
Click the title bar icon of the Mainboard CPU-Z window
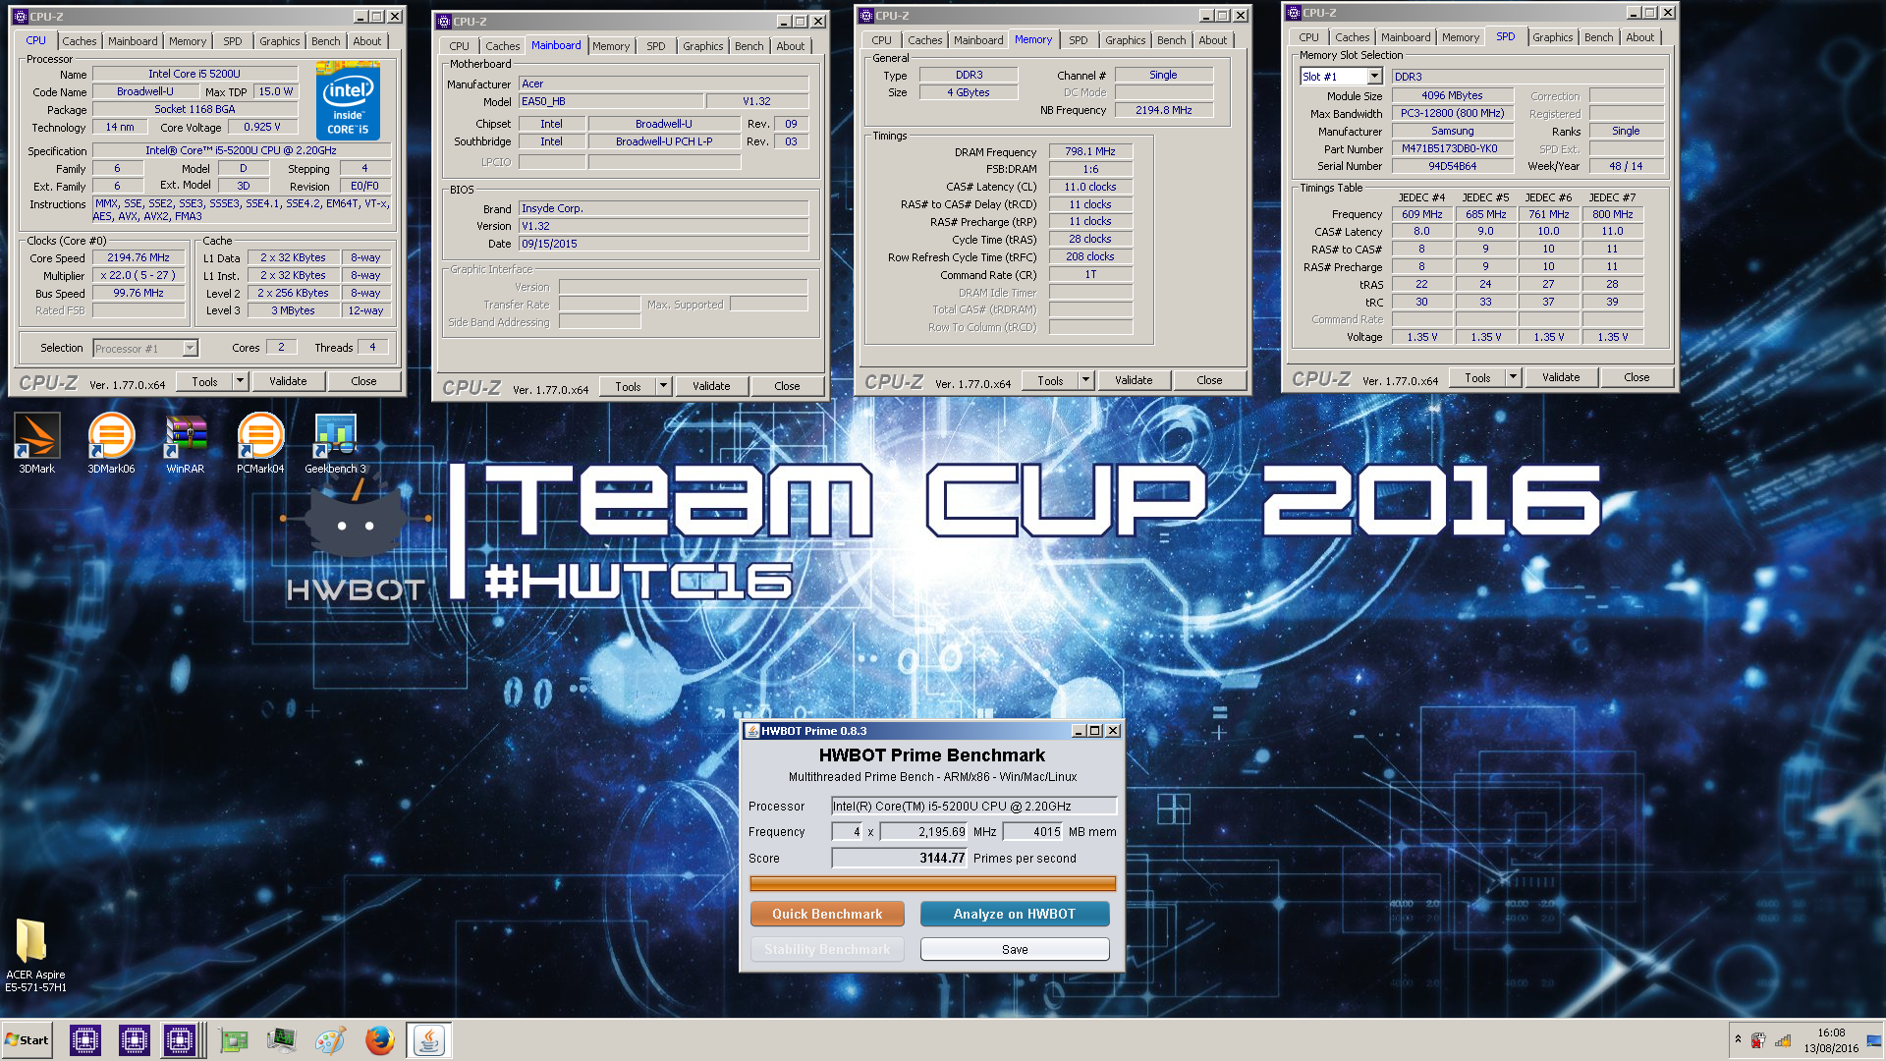[444, 22]
